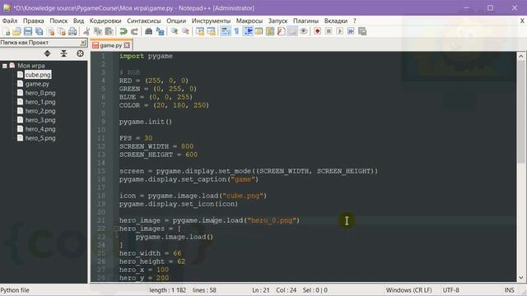The height and width of the screenshot is (296, 527).
Task: Open the Правка menu
Action: [33, 21]
